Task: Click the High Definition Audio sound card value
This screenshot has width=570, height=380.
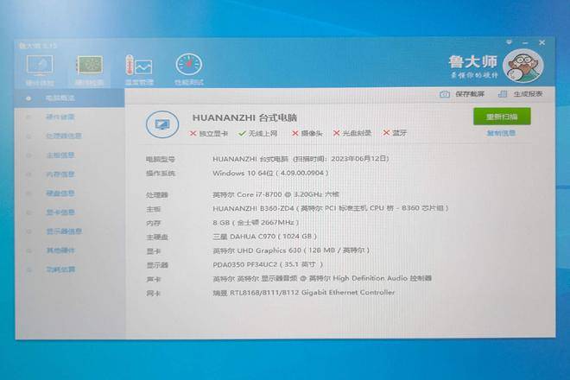Action: click(322, 279)
